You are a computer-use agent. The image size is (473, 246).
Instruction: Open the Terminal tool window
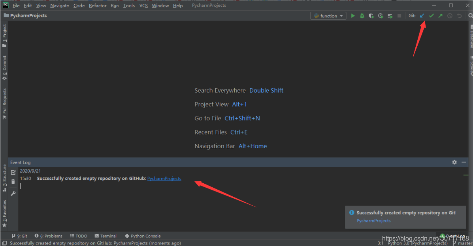pos(105,236)
